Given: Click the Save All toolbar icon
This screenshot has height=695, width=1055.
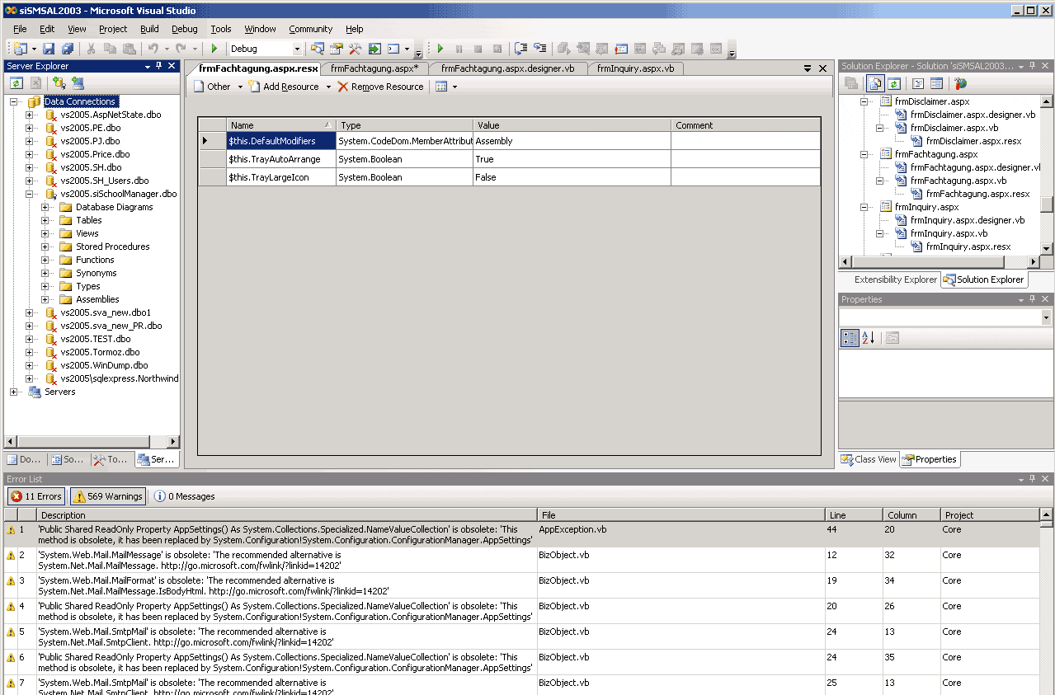Looking at the screenshot, I should coord(68,49).
